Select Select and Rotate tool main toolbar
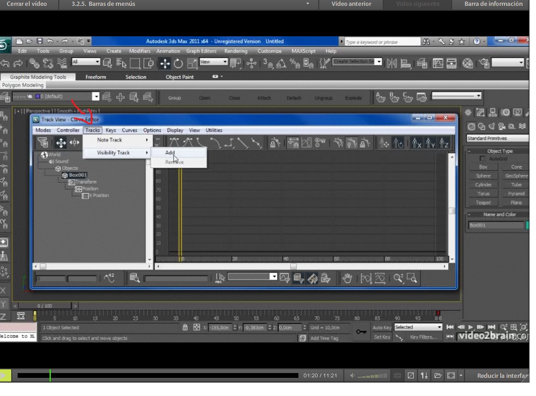The height and width of the screenshot is (396, 536). point(178,63)
